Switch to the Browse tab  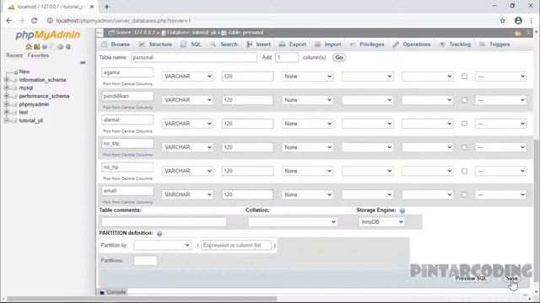116,45
